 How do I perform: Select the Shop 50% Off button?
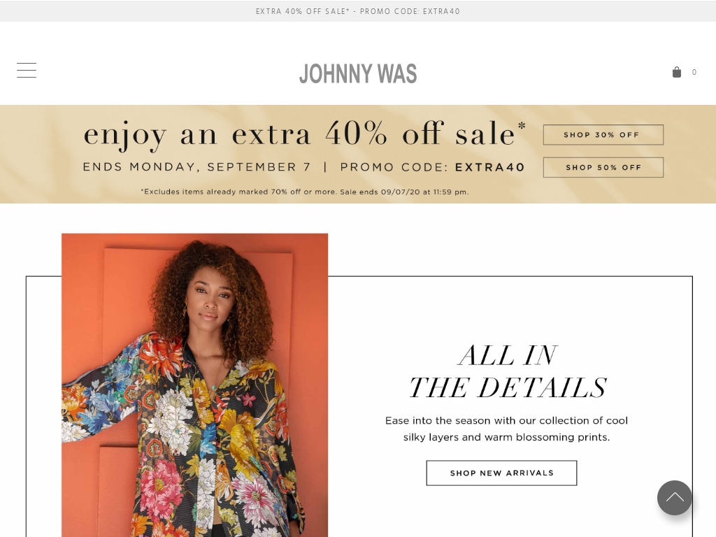[603, 168]
